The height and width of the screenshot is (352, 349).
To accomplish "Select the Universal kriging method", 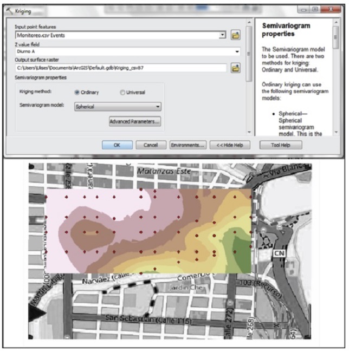I will 122,93.
